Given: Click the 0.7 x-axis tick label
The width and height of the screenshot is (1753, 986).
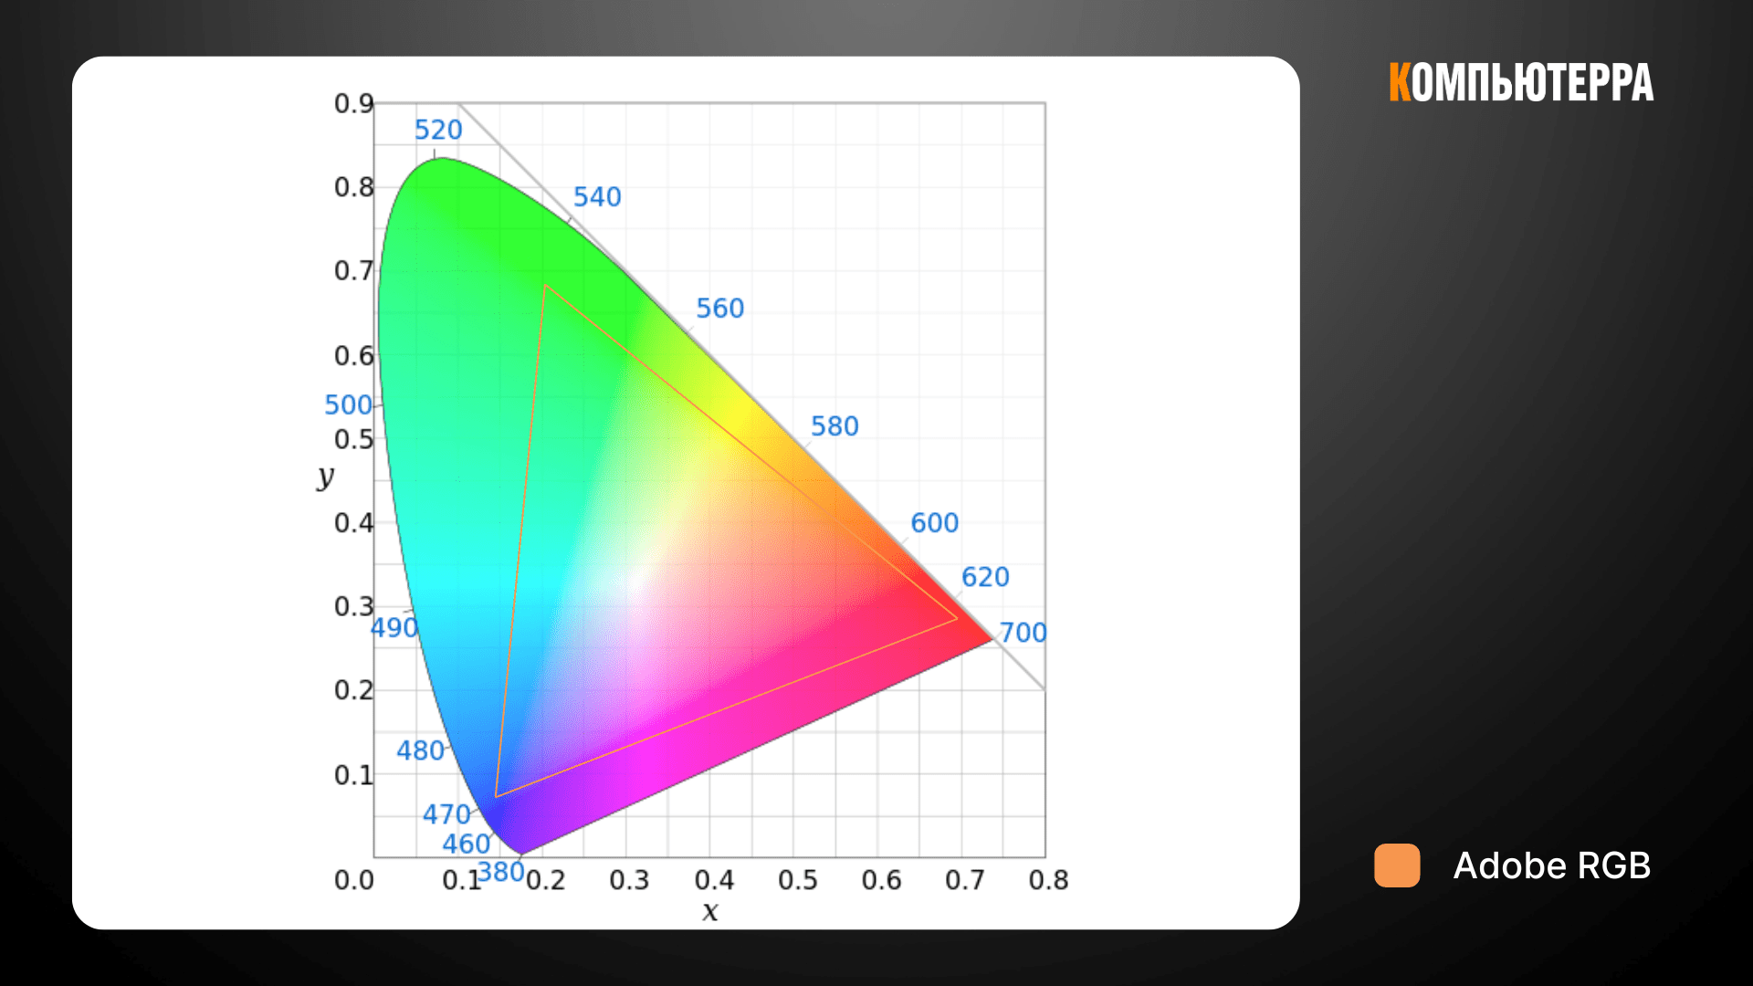Looking at the screenshot, I should pyautogui.click(x=965, y=880).
